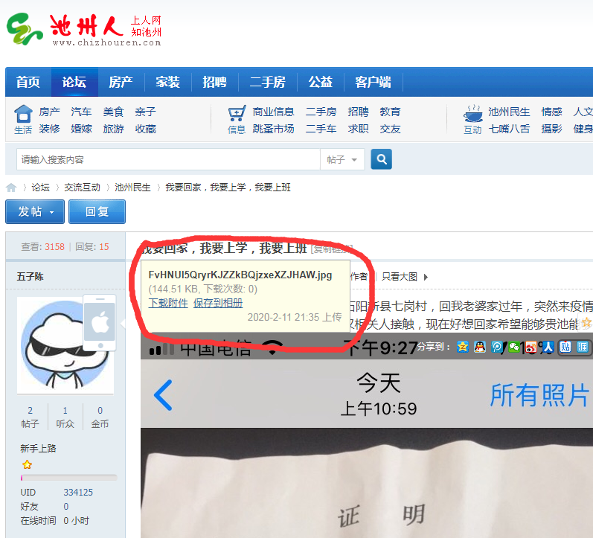593x538 pixels.
Task: Open the 论坛 nav tab
Action: pos(74,82)
